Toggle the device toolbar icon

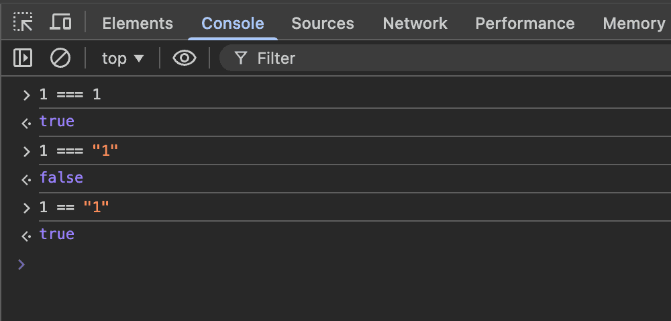pos(61,23)
